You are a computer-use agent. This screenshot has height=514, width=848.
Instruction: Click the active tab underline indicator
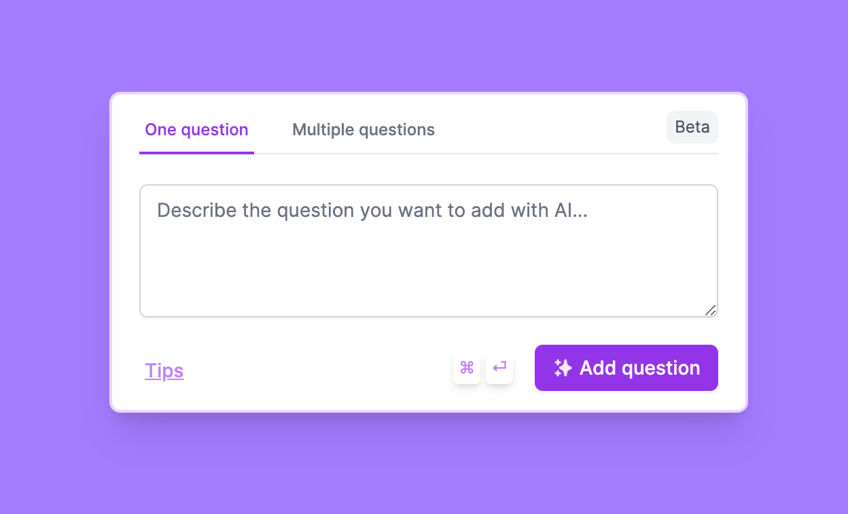pyautogui.click(x=196, y=154)
